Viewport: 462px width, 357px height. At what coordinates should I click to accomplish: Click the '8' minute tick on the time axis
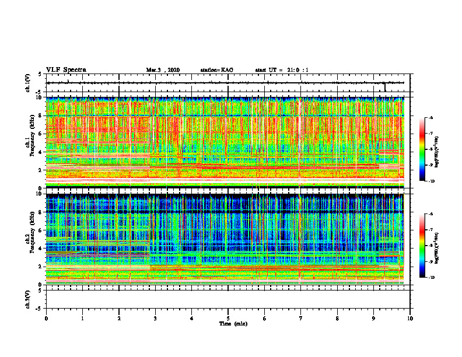coord(337,318)
